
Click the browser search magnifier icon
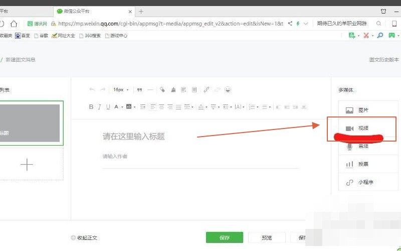coord(379,24)
